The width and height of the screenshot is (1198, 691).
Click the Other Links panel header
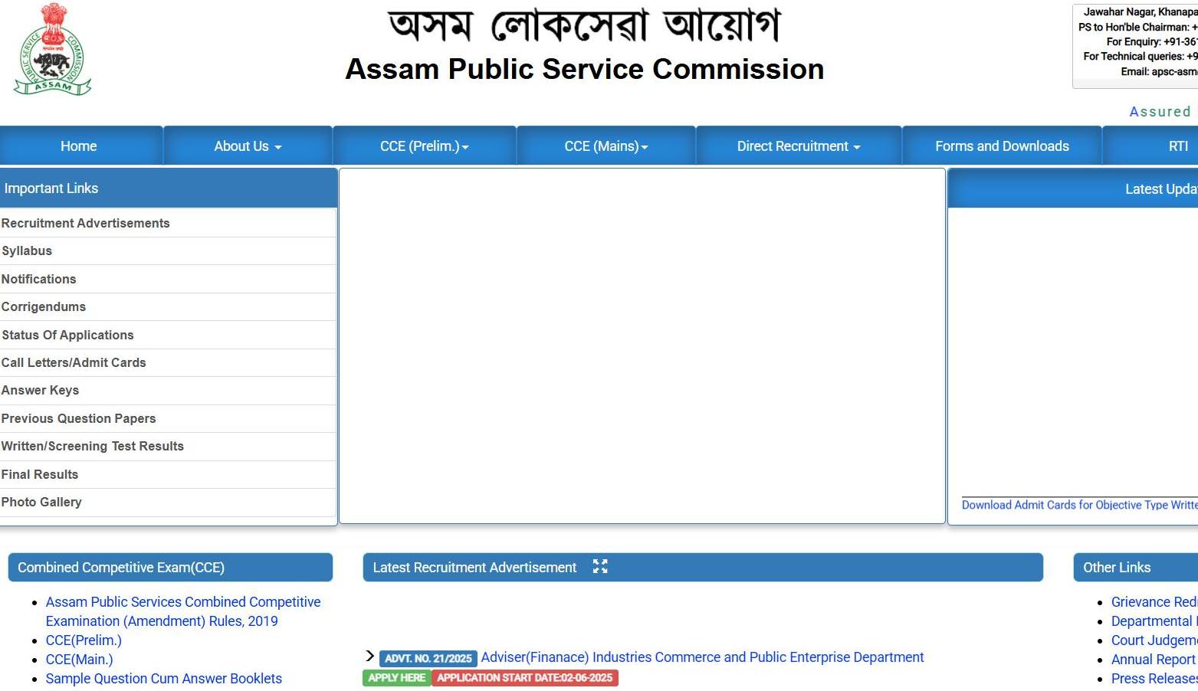(x=1135, y=568)
